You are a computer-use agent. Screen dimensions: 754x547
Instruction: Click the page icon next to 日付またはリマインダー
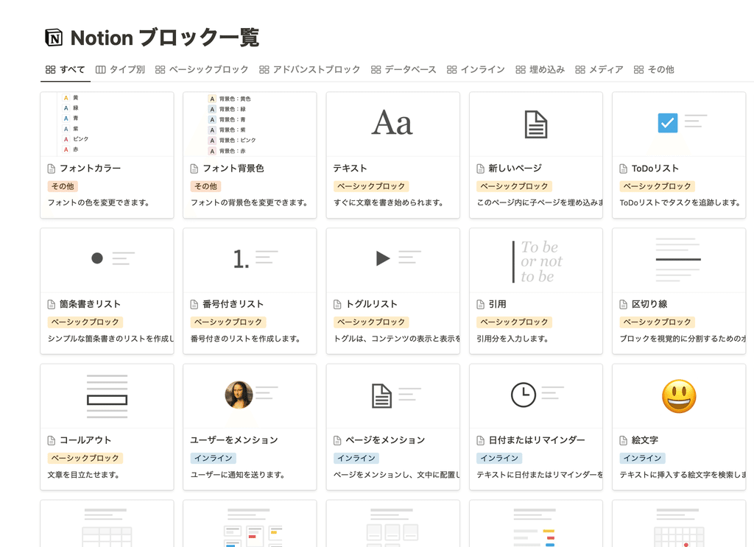click(x=480, y=440)
